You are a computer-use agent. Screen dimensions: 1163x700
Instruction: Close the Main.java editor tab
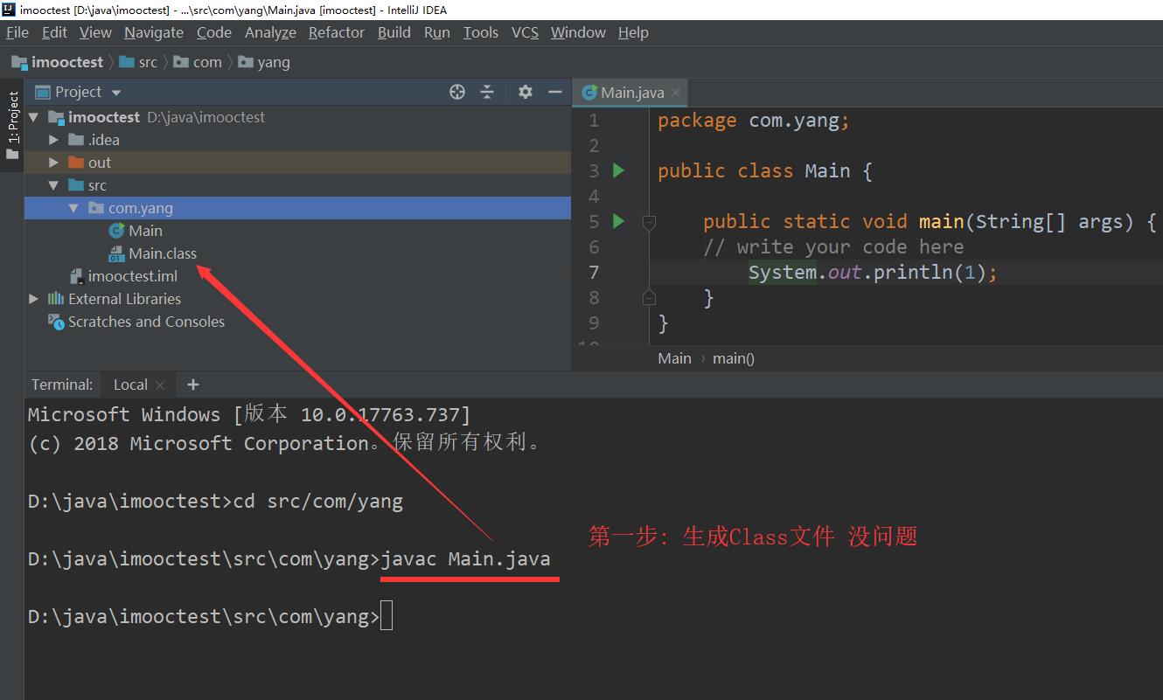tap(676, 93)
